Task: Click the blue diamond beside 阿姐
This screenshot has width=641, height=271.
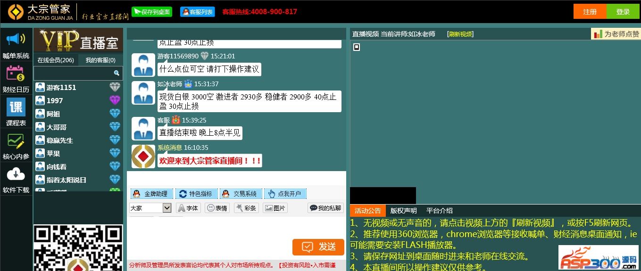Action: click(115, 114)
